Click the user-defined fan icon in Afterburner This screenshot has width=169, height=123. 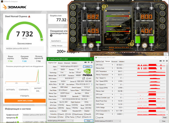(x=118, y=39)
